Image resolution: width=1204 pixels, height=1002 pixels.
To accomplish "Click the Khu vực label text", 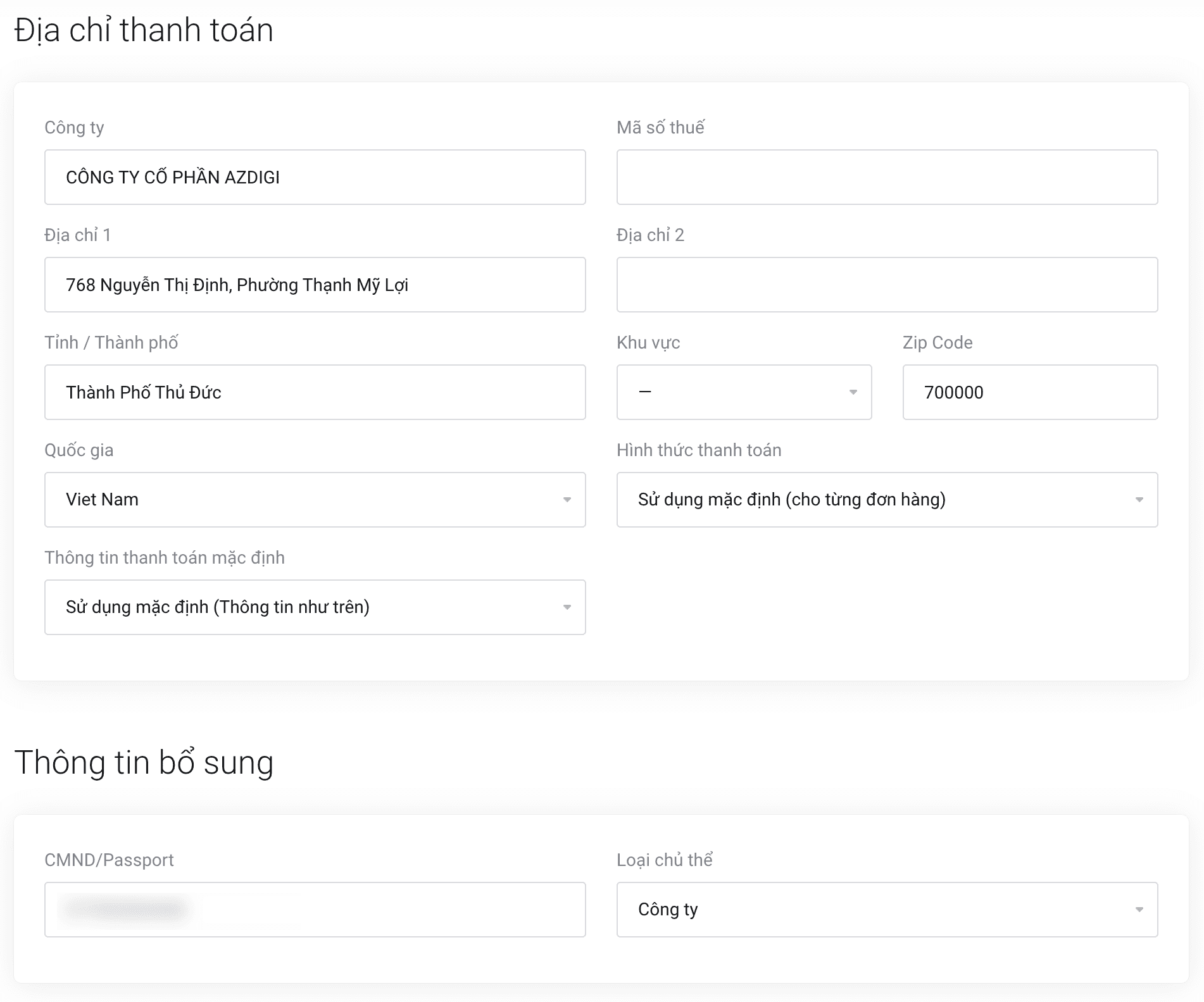I will (648, 343).
